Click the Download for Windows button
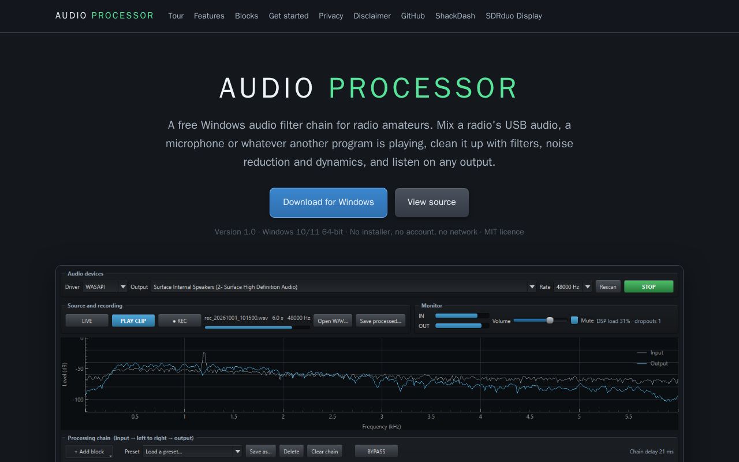The width and height of the screenshot is (739, 462). [329, 202]
